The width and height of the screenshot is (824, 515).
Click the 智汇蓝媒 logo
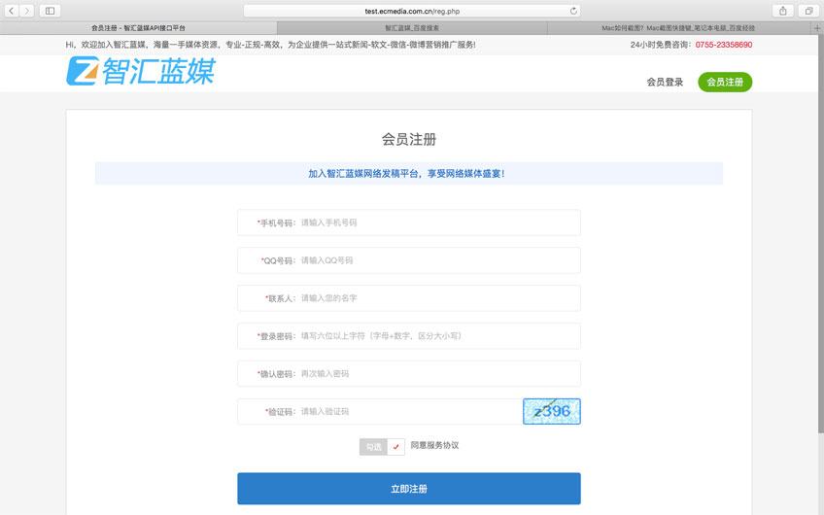140,72
